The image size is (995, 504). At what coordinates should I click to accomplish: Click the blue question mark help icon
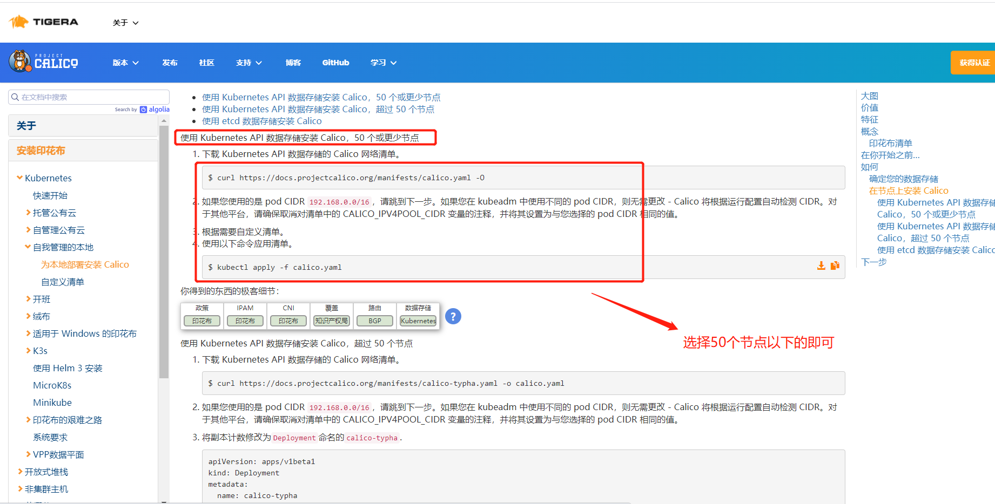click(453, 316)
